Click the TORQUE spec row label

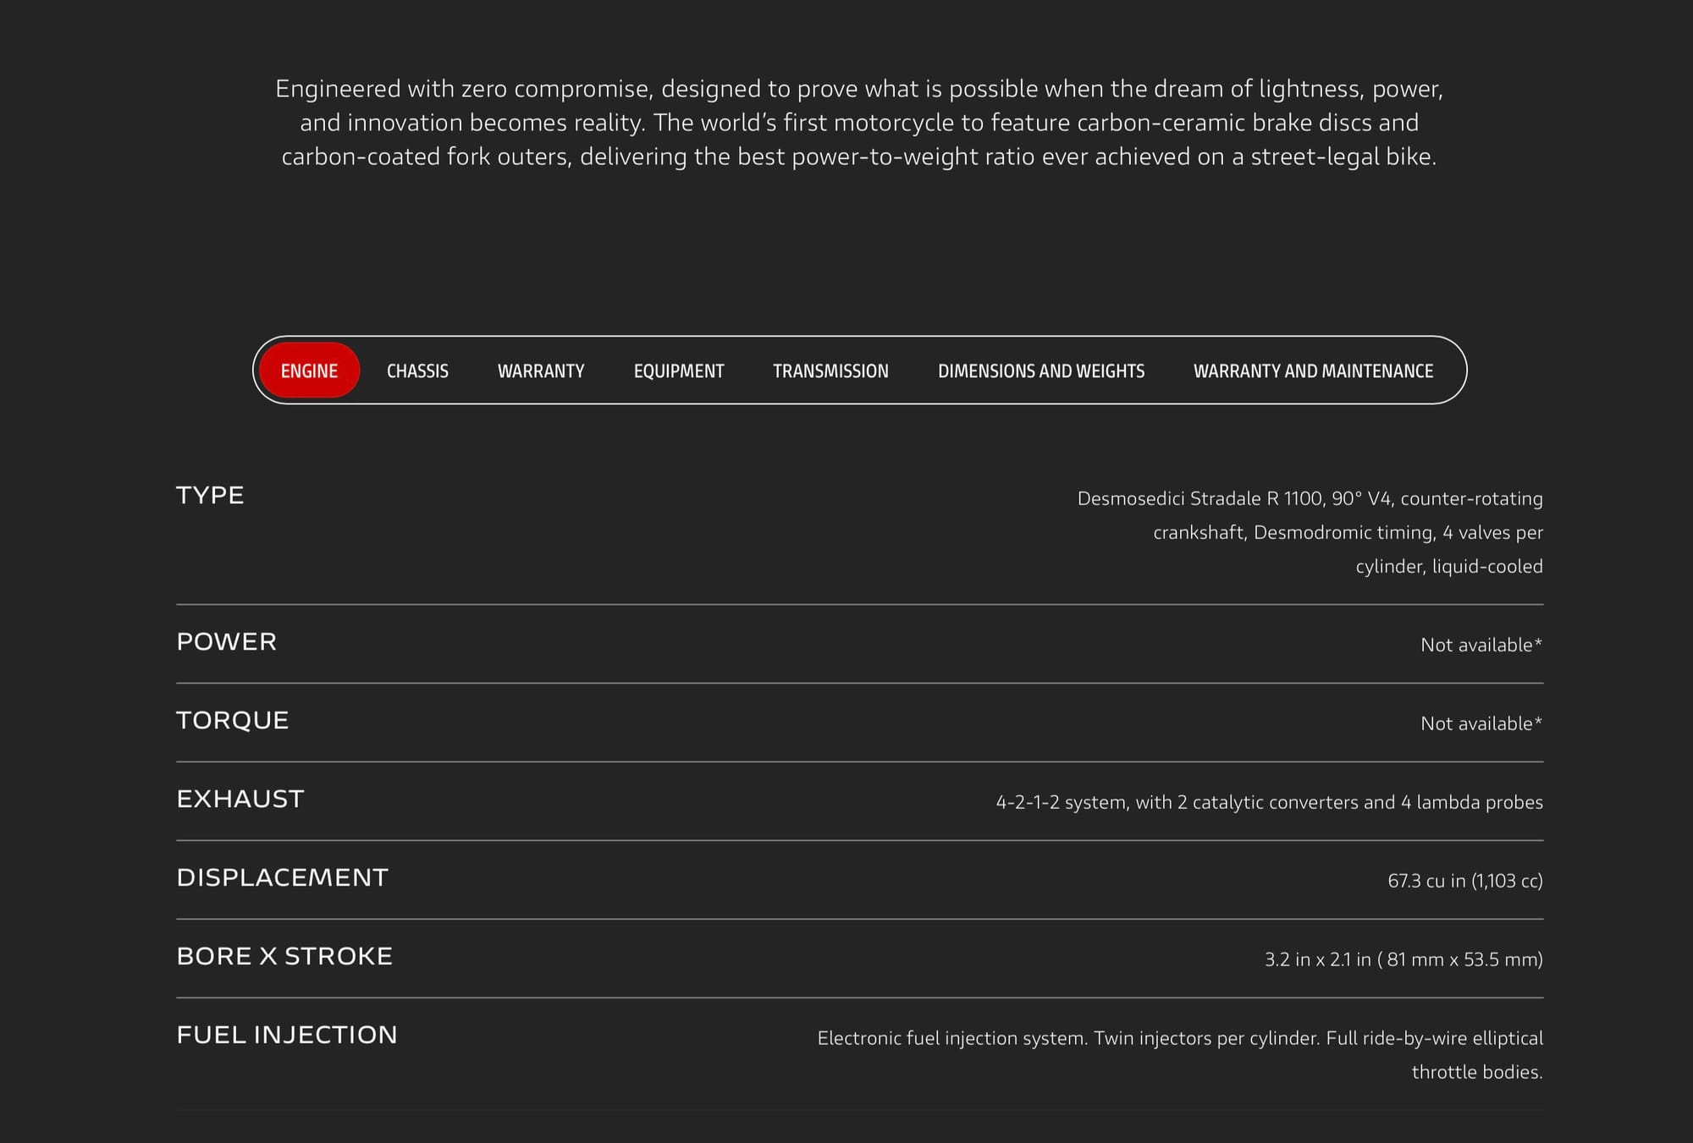(232, 720)
